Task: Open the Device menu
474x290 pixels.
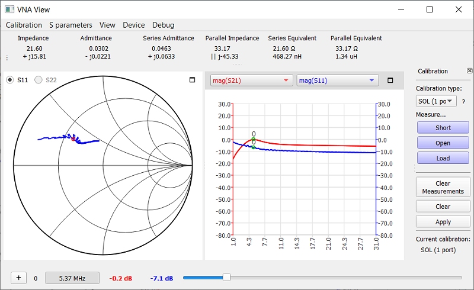Action: click(x=133, y=25)
